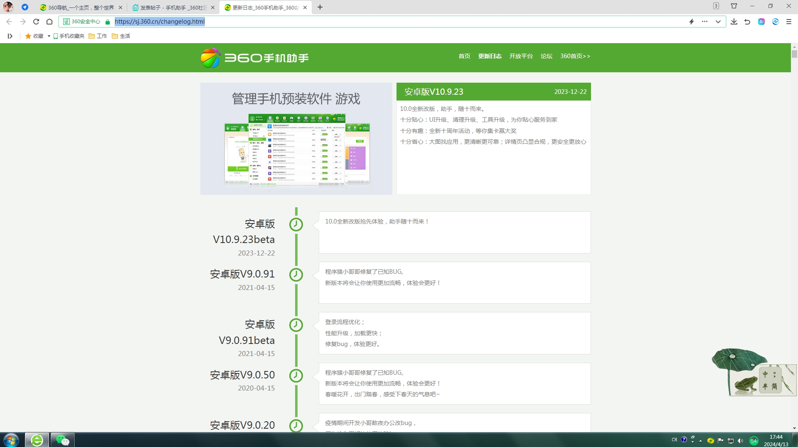Select 更新日志 in site navigation
Image resolution: width=798 pixels, height=447 pixels.
coord(490,56)
